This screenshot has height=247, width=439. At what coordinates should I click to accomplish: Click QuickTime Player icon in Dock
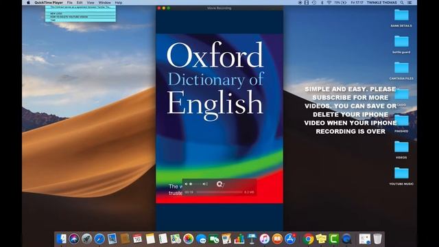tap(346, 239)
